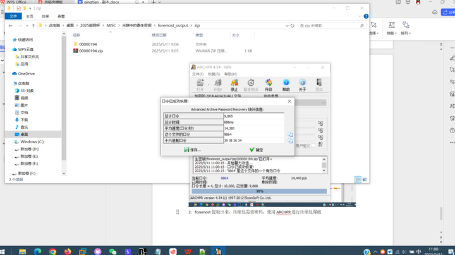
Task: Click the 打开 (Open) toolbar icon in ARCHPR
Action: coord(200,85)
